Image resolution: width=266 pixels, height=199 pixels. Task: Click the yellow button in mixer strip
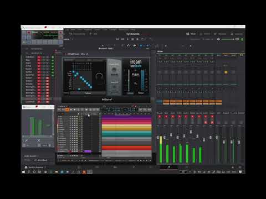(226, 72)
